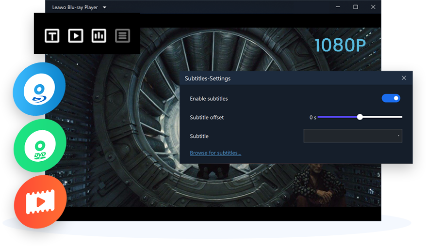Click the Leawo Blu-ray Player title text

pos(75,7)
